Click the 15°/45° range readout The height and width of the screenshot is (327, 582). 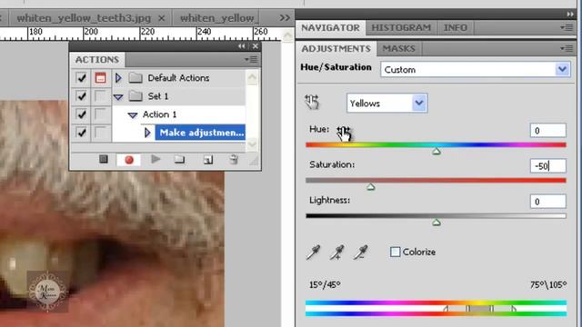(x=325, y=284)
